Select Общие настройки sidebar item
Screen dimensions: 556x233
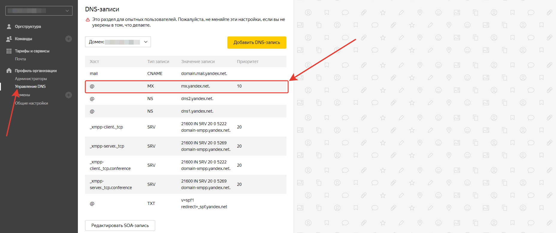pos(31,103)
